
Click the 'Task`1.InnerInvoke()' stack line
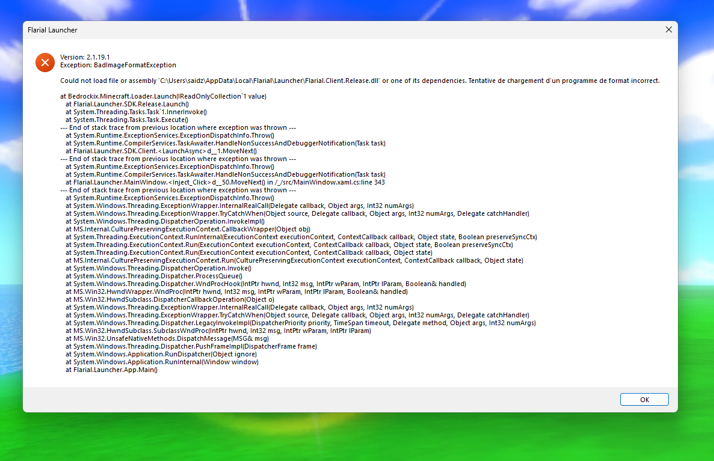tap(136, 112)
